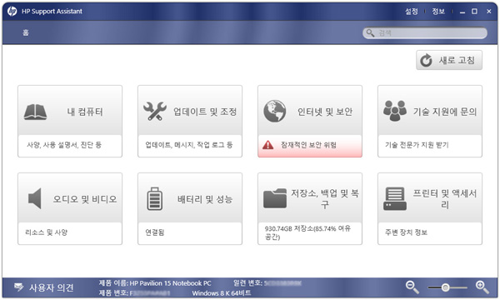The height and width of the screenshot is (300, 500).
Task: Go to the 홈 tab
Action: (26, 32)
